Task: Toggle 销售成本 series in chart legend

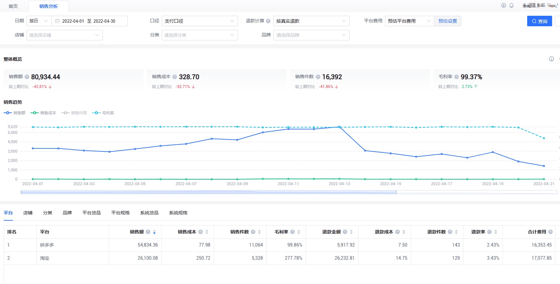Action: [x=43, y=113]
